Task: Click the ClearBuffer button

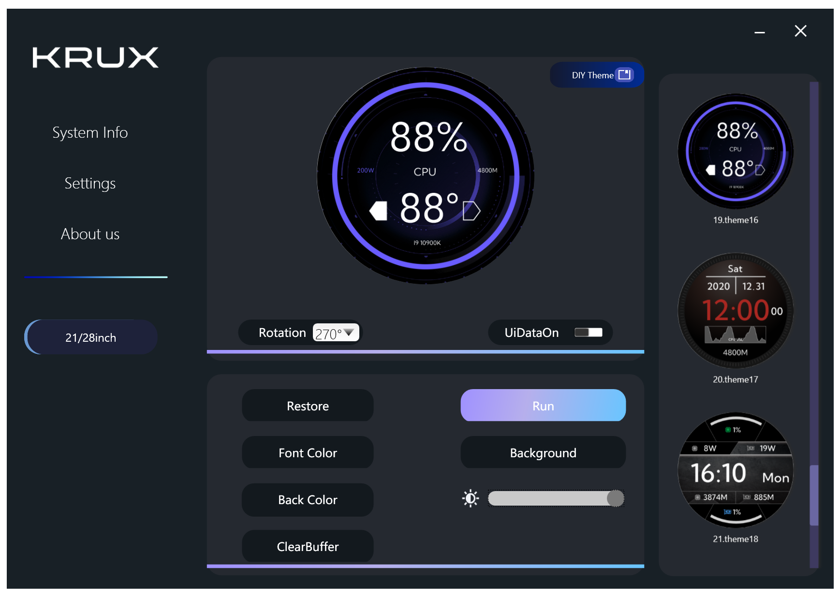Action: (308, 547)
